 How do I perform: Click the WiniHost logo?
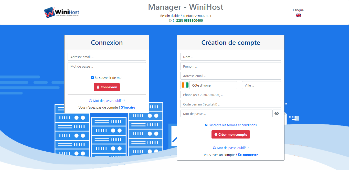coord(62,13)
